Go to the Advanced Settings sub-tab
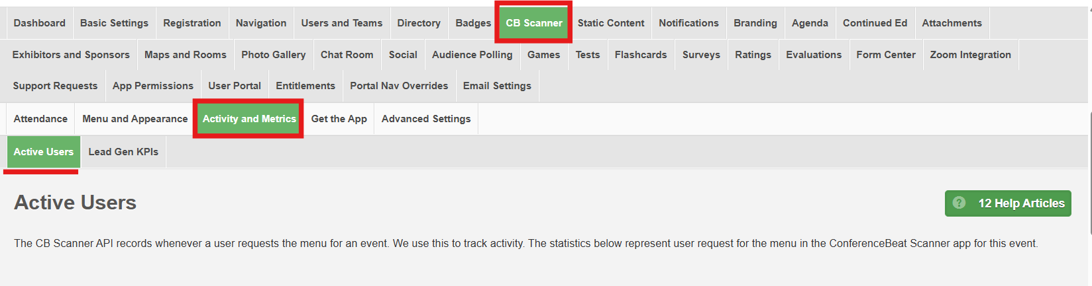This screenshot has width=1092, height=286. click(x=426, y=119)
